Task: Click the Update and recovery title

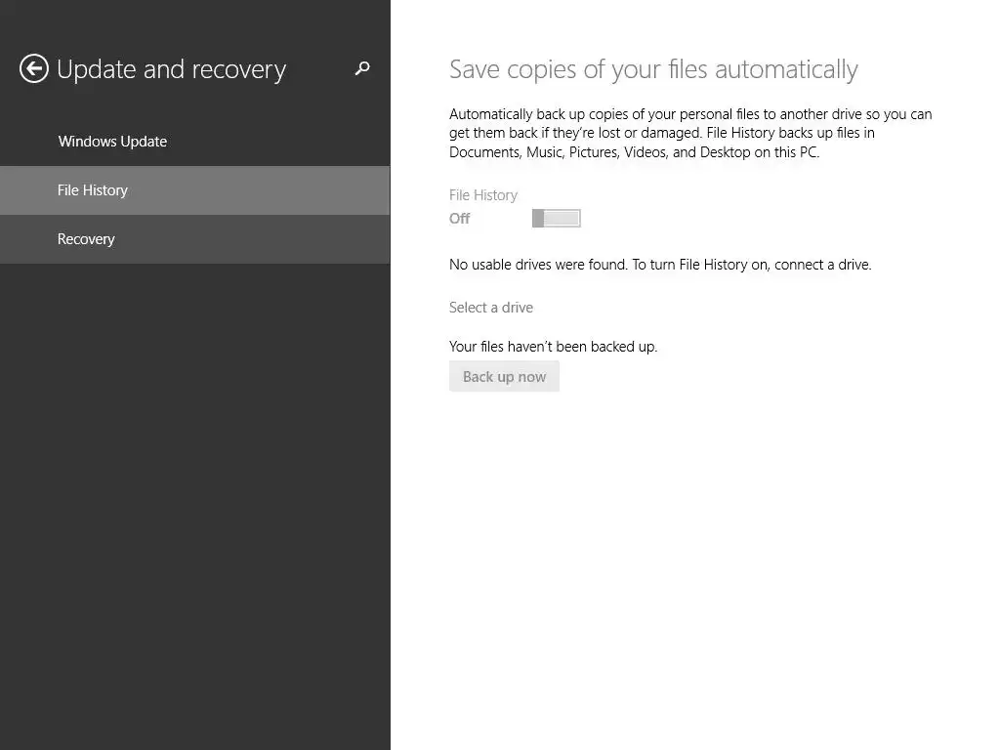Action: coord(172,69)
